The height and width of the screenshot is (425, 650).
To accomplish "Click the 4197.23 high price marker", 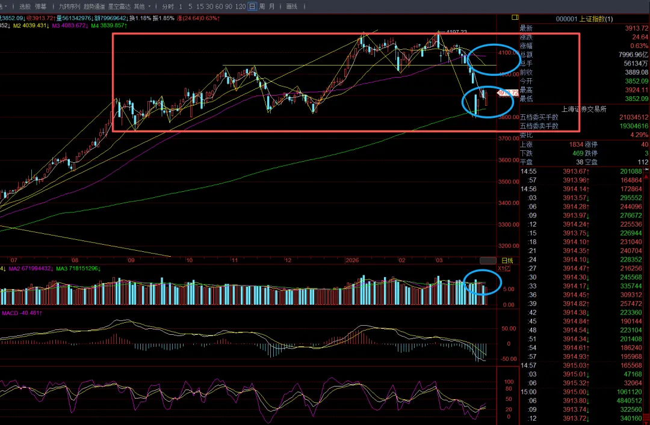I will (x=456, y=32).
